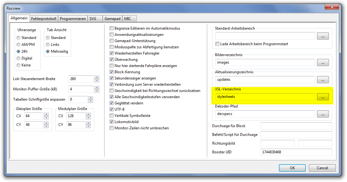Image resolution: width=347 pixels, height=182 pixels.
Task: Decrease Modulplan Größe CY value
Action: (88, 127)
